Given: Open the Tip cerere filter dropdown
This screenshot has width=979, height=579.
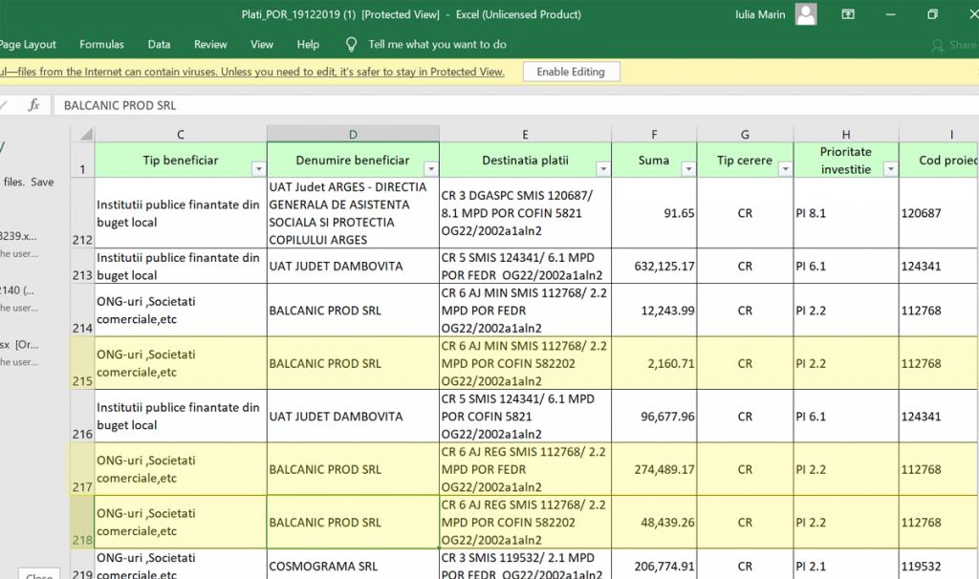Looking at the screenshot, I should point(786,168).
